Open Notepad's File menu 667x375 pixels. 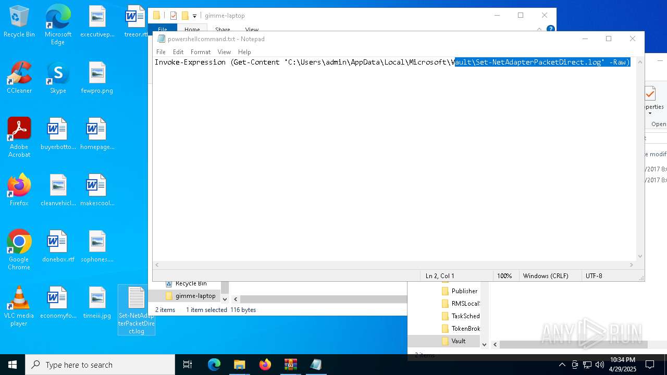161,52
